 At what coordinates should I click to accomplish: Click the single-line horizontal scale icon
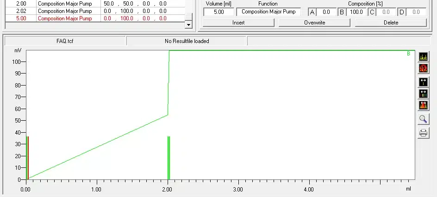coord(423,82)
